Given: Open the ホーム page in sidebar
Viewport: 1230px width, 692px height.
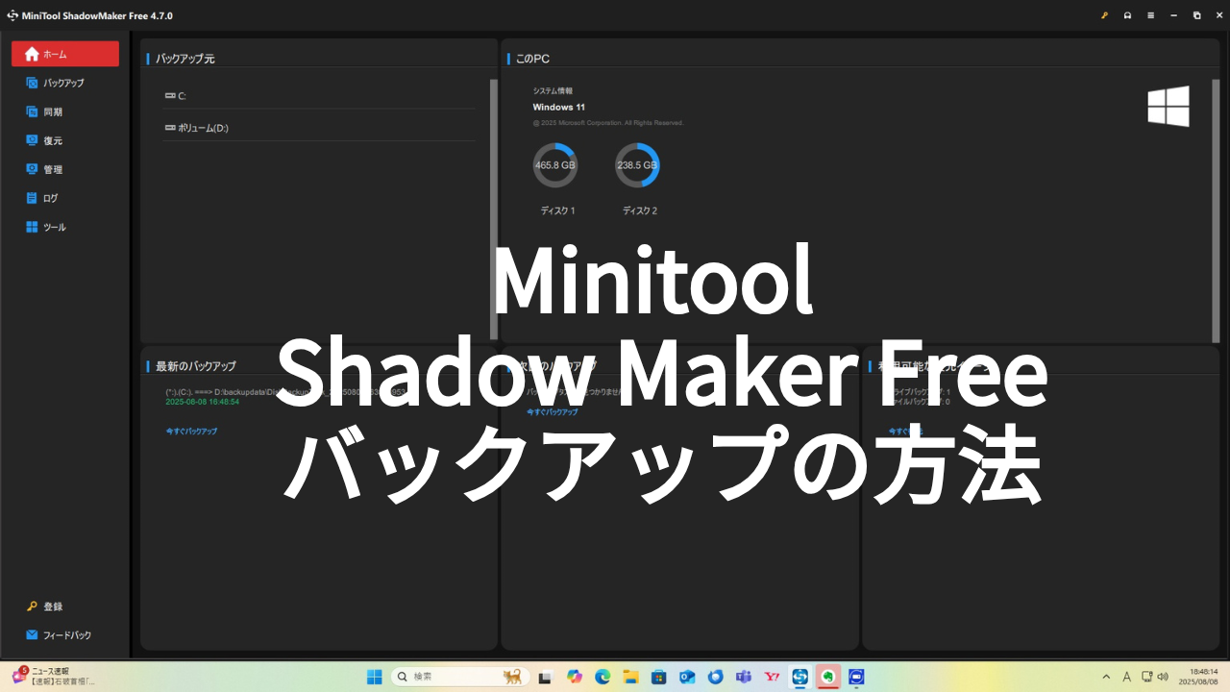Looking at the screenshot, I should coord(65,54).
